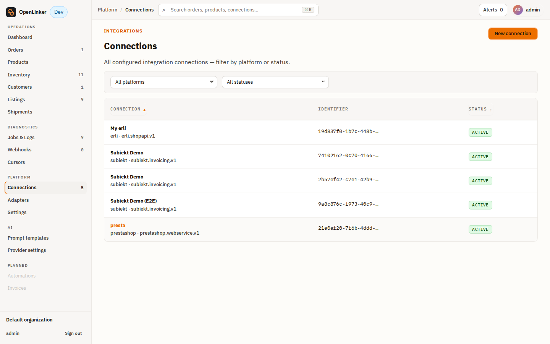Open the My erli connection row

[321, 132]
